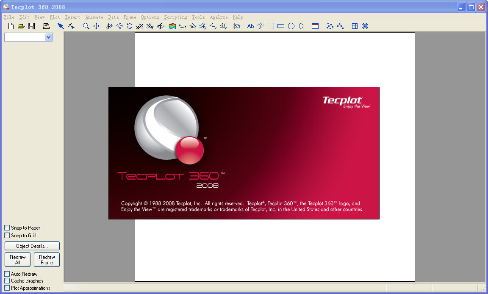488x294 pixels.
Task: Open the Options menu
Action: [x=150, y=17]
